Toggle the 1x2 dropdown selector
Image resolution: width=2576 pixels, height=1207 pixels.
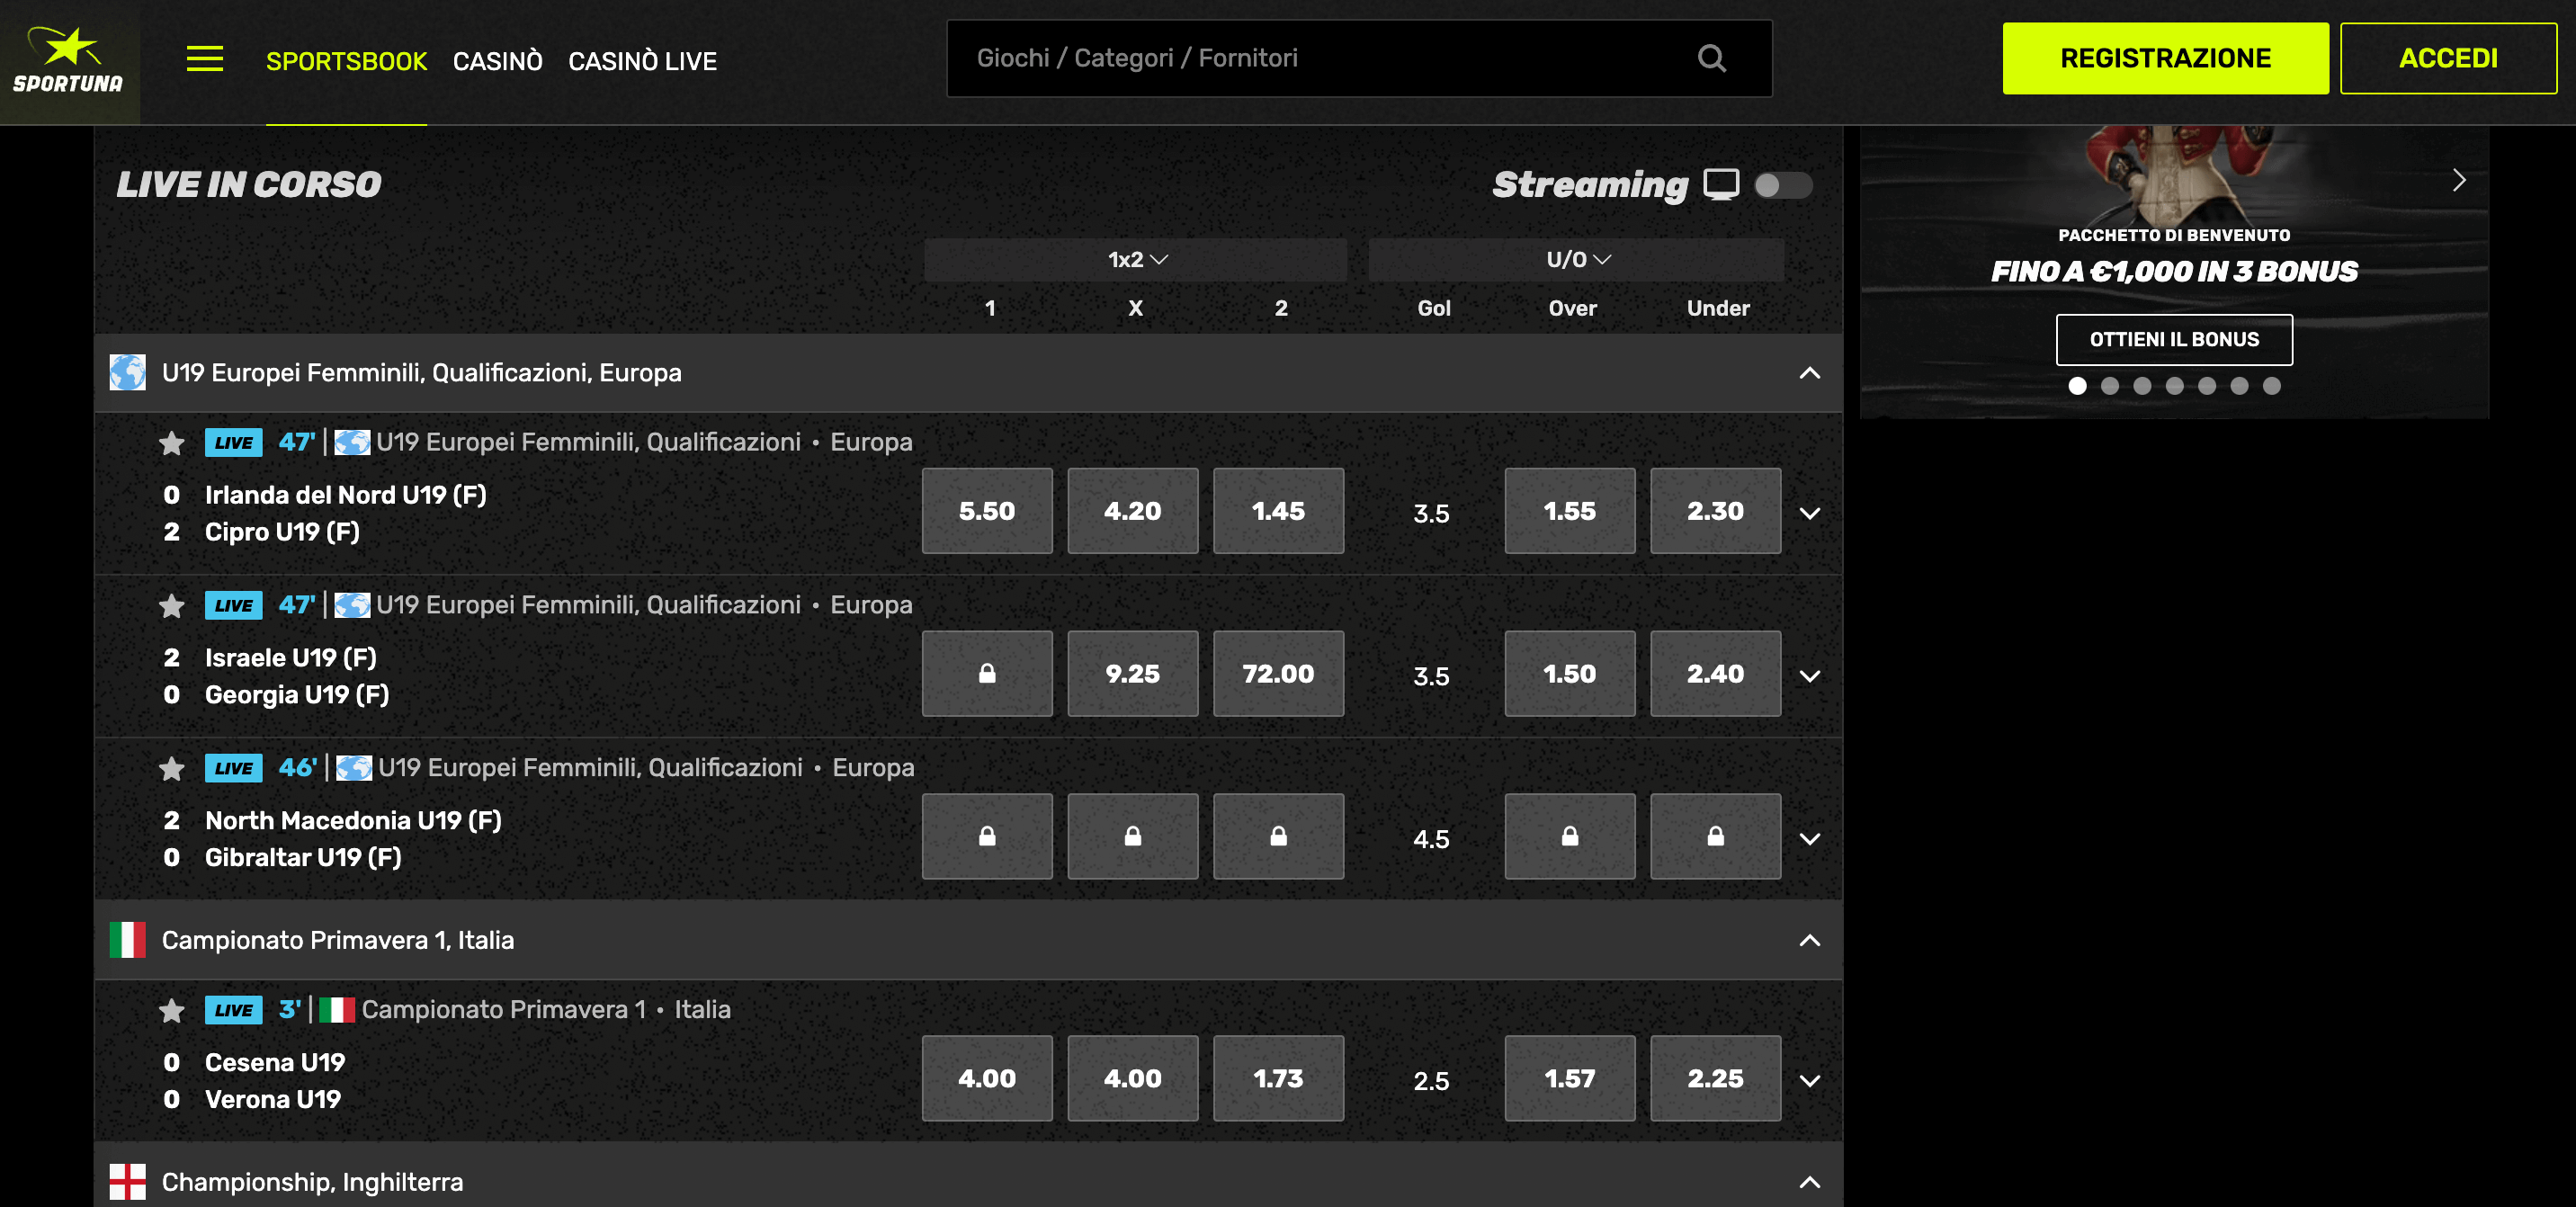click(x=1133, y=259)
